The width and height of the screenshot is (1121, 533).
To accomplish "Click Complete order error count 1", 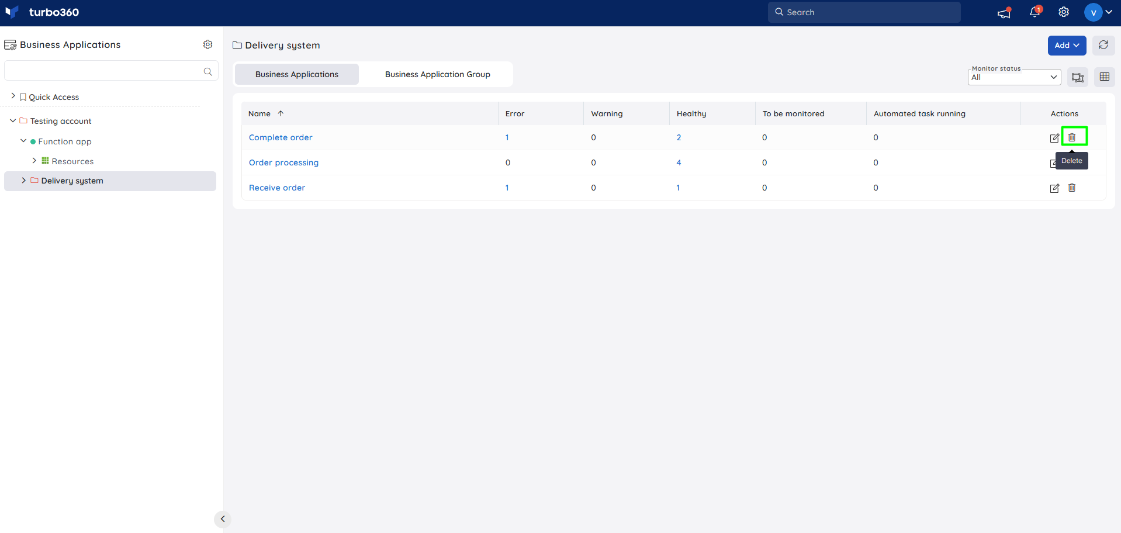I will tap(507, 137).
